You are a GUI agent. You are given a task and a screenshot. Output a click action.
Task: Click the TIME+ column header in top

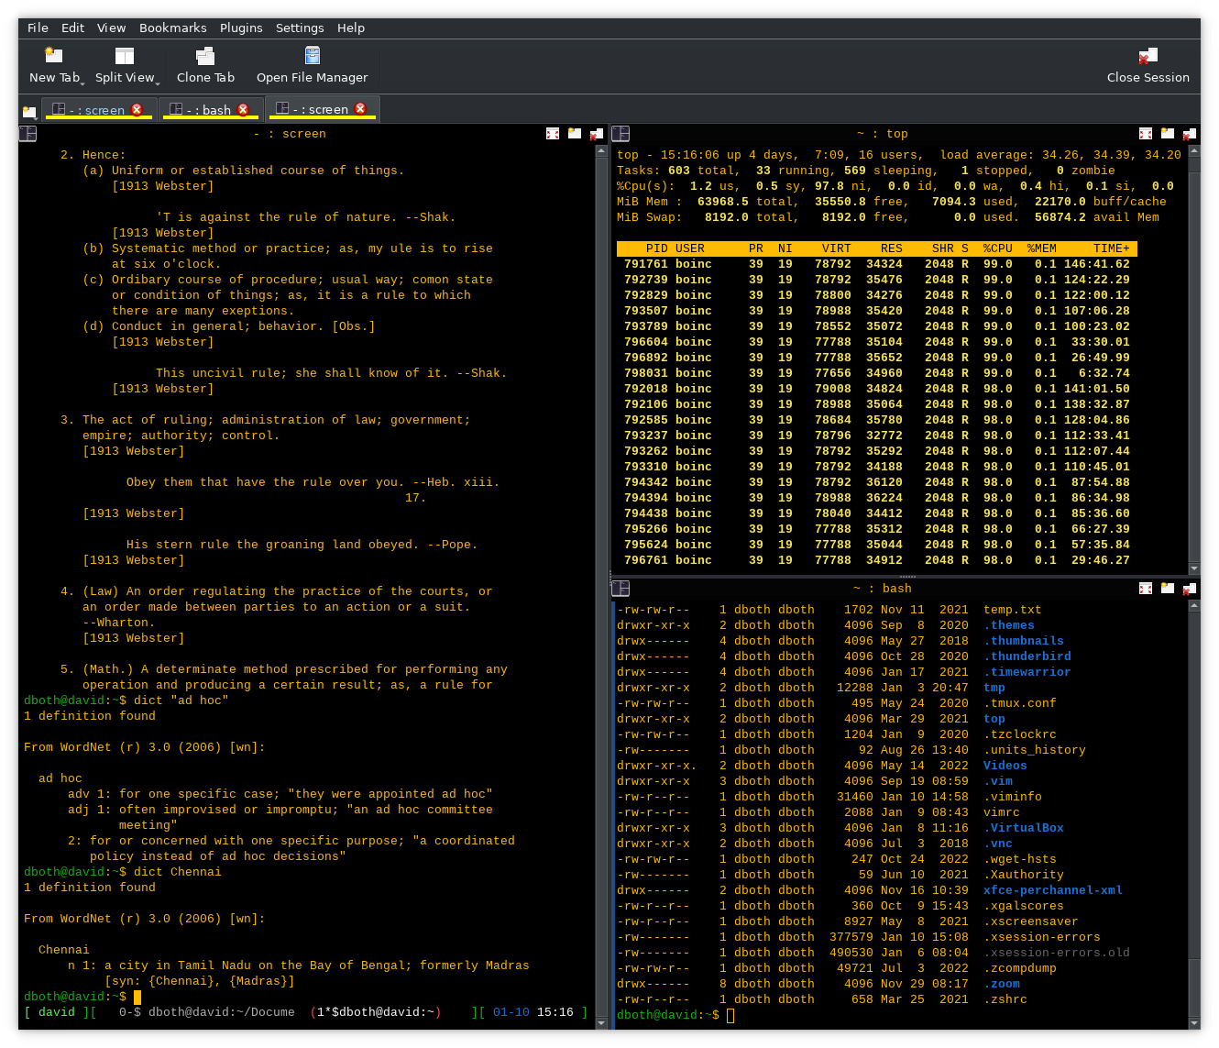[1111, 248]
